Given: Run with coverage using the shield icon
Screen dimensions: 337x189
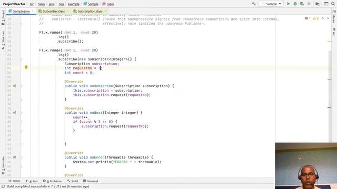Looking at the screenshot, I should [x=302, y=4].
